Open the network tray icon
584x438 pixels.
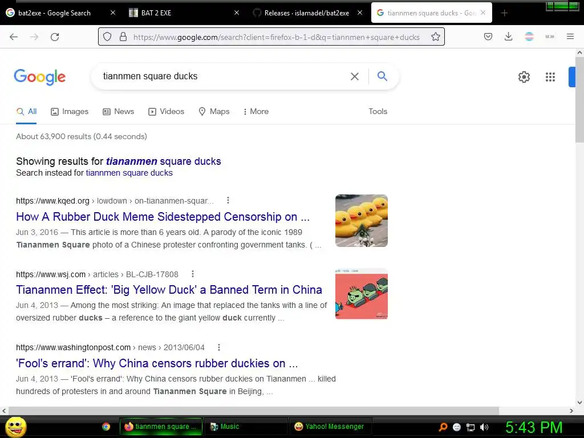coord(471,427)
